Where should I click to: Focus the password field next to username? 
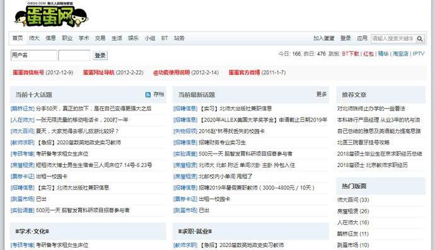[74, 55]
